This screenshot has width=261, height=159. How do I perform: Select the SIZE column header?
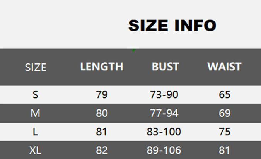[36, 67]
